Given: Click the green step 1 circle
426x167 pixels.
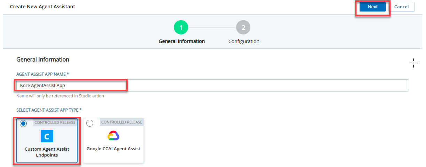Looking at the screenshot, I should 181,27.
